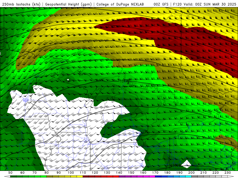
Task: Click the 110 value on the legend
Action: point(83,173)
